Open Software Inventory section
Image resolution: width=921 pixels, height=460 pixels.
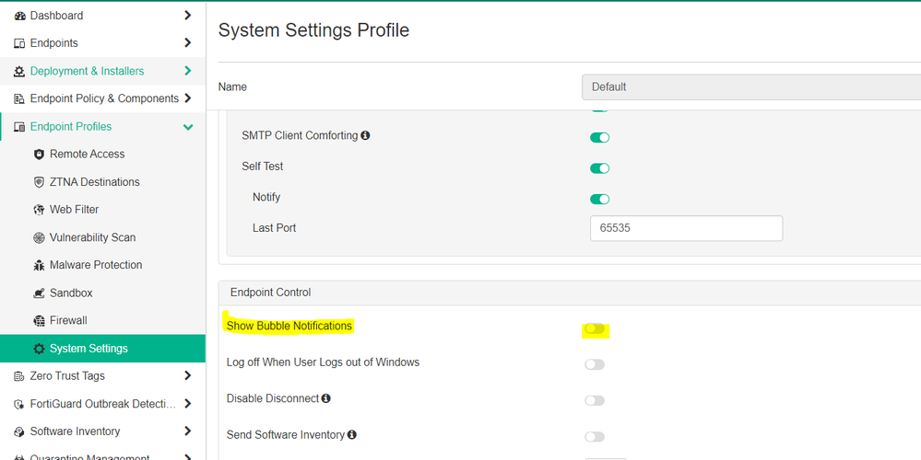click(75, 431)
